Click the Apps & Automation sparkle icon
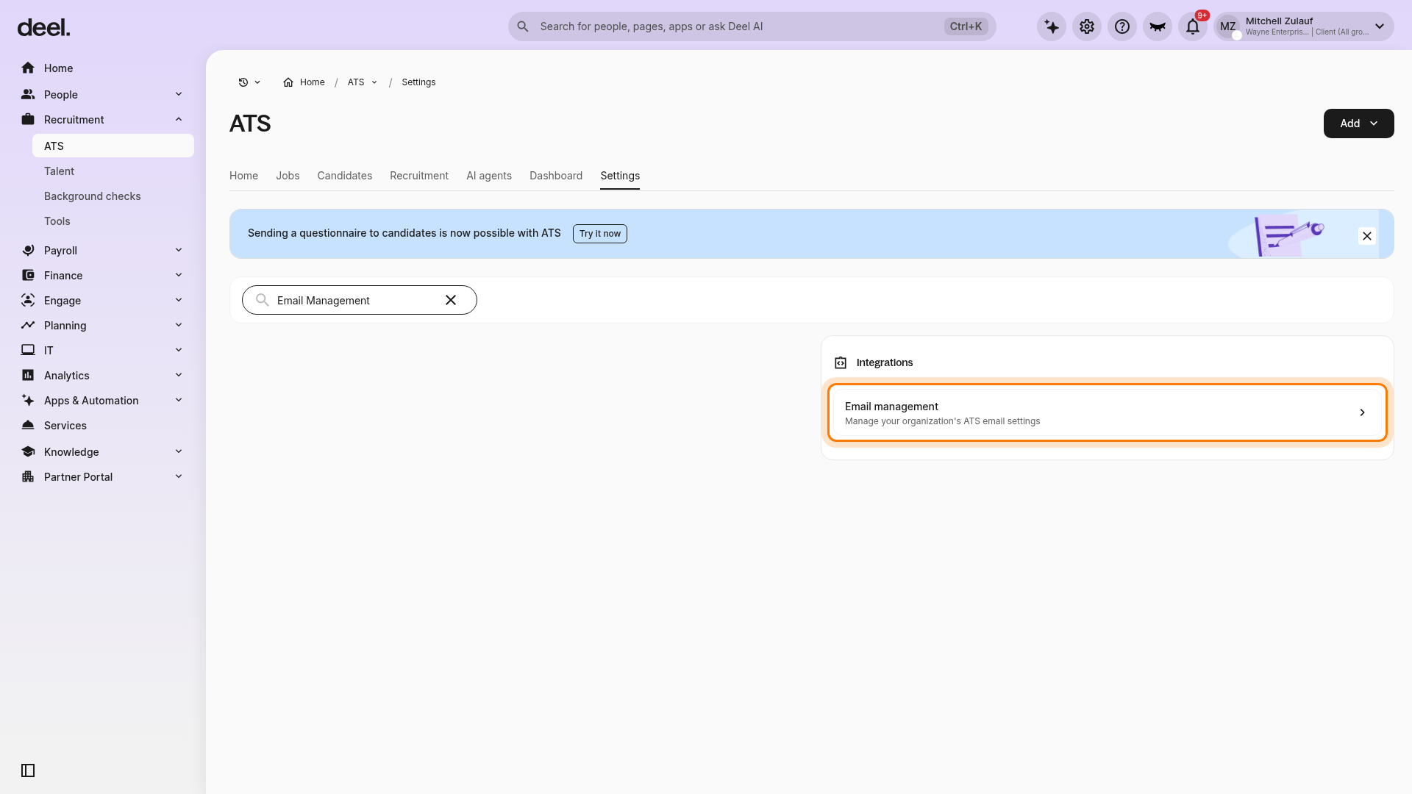The image size is (1412, 794). pos(28,401)
